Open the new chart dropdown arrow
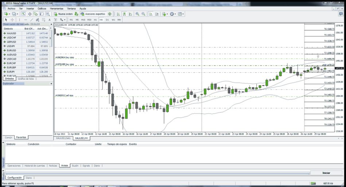The width and height of the screenshot is (346, 187). 9,14
